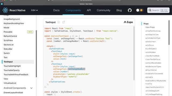Click the React Native home title
The height and width of the screenshot is (96, 172).
tap(17, 10)
